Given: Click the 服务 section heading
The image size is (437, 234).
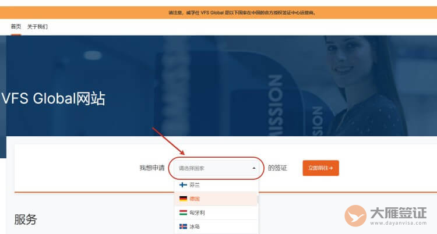Looking at the screenshot, I should pyautogui.click(x=26, y=219).
